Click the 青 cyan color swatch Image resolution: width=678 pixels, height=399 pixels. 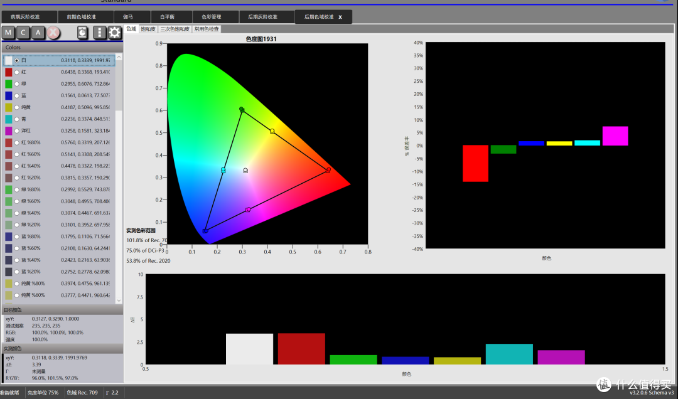9,119
